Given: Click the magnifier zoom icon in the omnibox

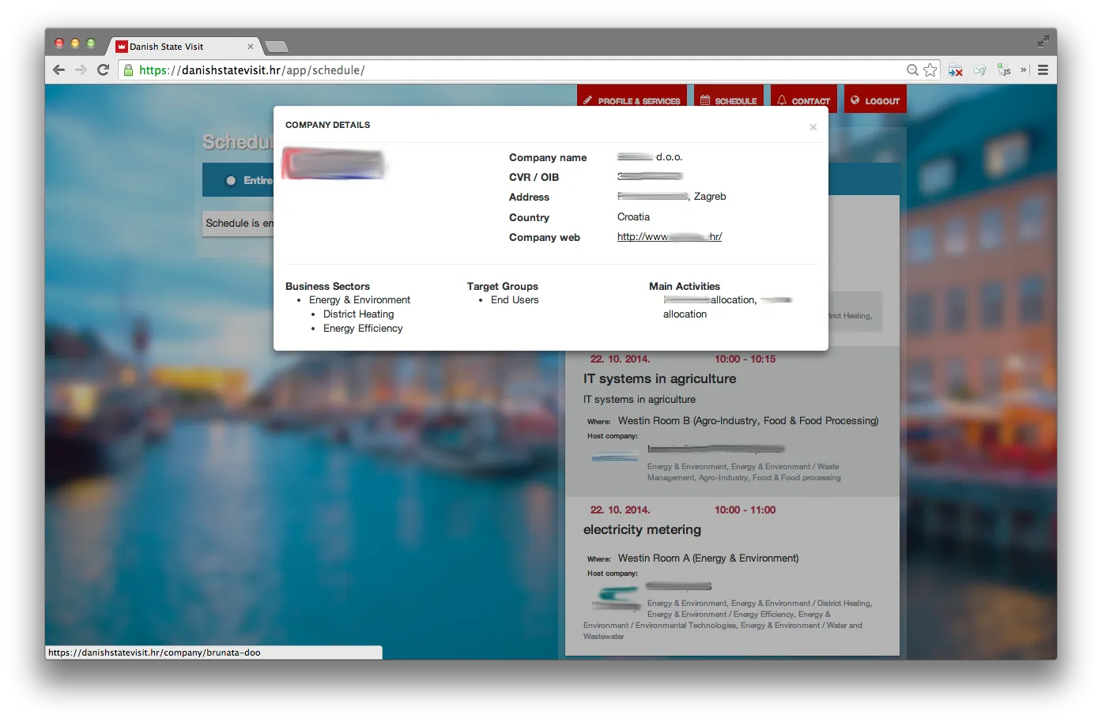Looking at the screenshot, I should (911, 70).
